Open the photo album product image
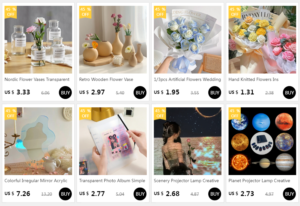The width and height of the screenshot is (300, 206). [113, 141]
